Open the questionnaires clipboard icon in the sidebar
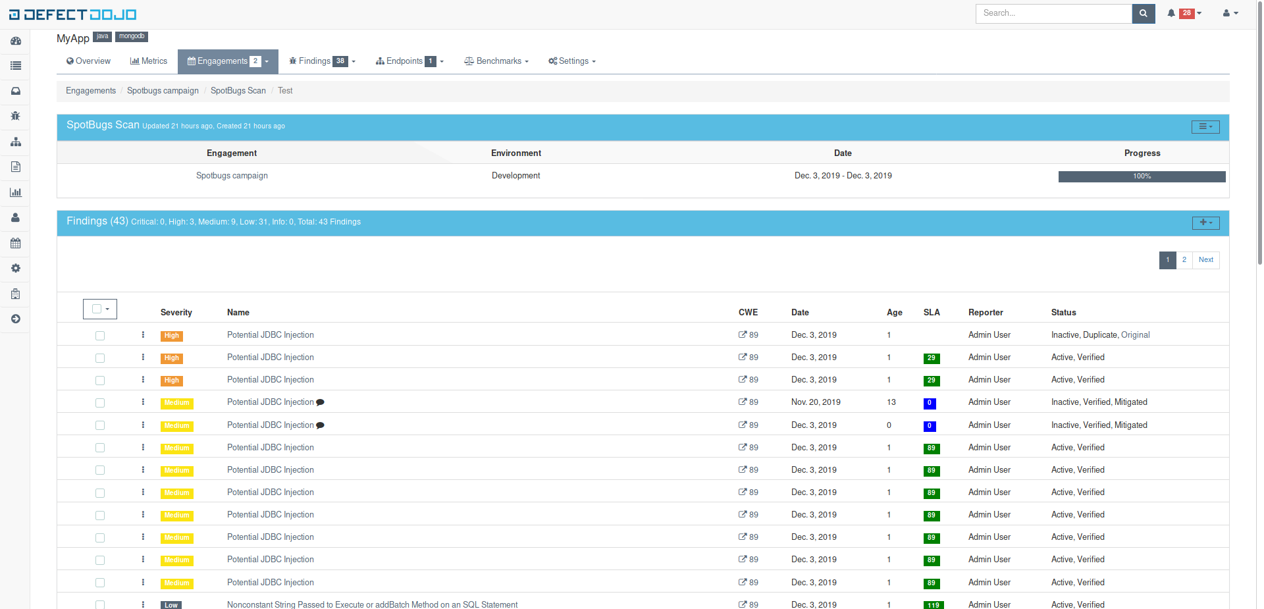 (x=16, y=294)
